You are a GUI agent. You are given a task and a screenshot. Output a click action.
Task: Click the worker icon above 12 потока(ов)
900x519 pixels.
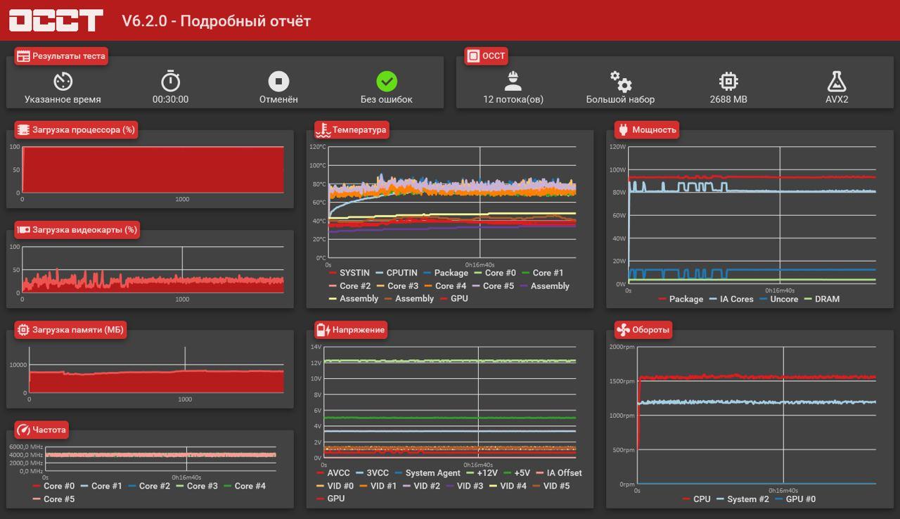click(x=513, y=81)
